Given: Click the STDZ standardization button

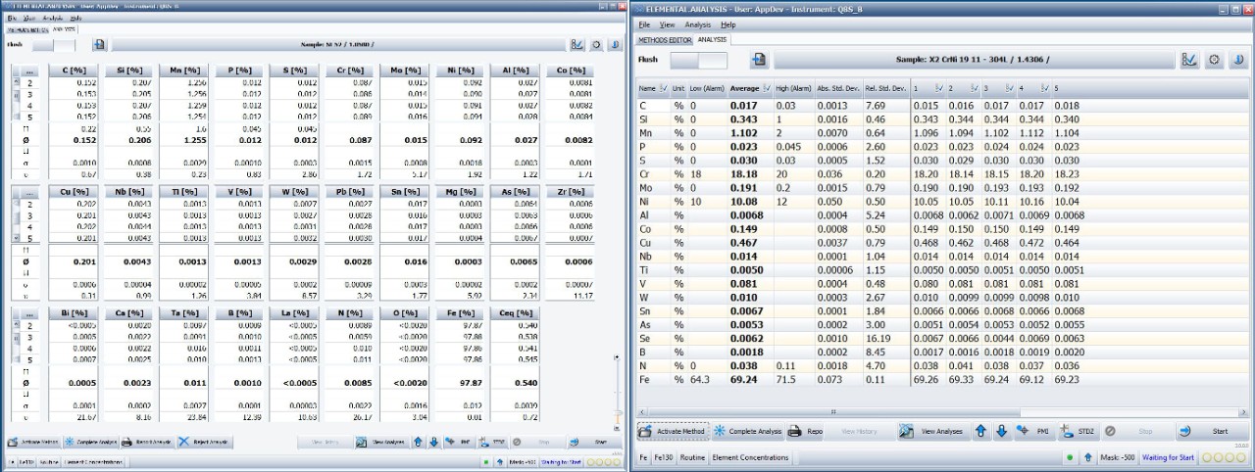Looking at the screenshot, I should [x=1079, y=431].
